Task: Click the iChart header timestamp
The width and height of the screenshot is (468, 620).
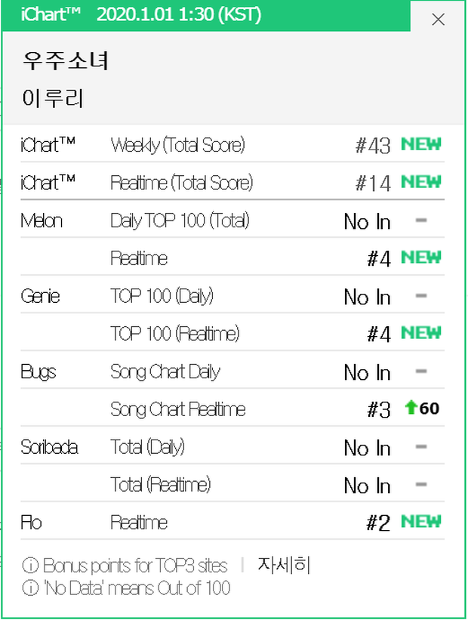Action: click(179, 14)
